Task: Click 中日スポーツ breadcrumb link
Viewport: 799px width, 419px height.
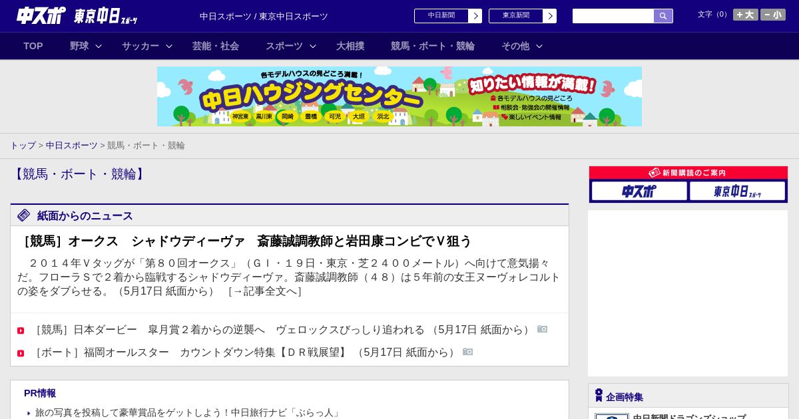Action: 72,146
